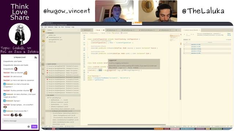Open chat users list icon

(35, 57)
